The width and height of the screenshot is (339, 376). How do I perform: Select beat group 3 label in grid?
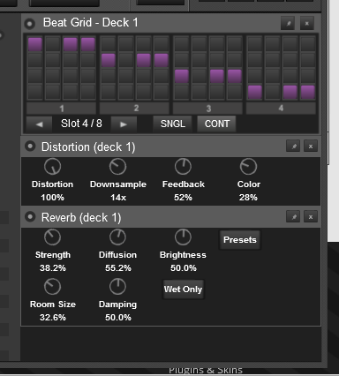(207, 109)
